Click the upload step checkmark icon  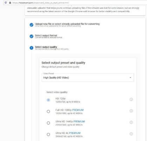click(32, 25)
